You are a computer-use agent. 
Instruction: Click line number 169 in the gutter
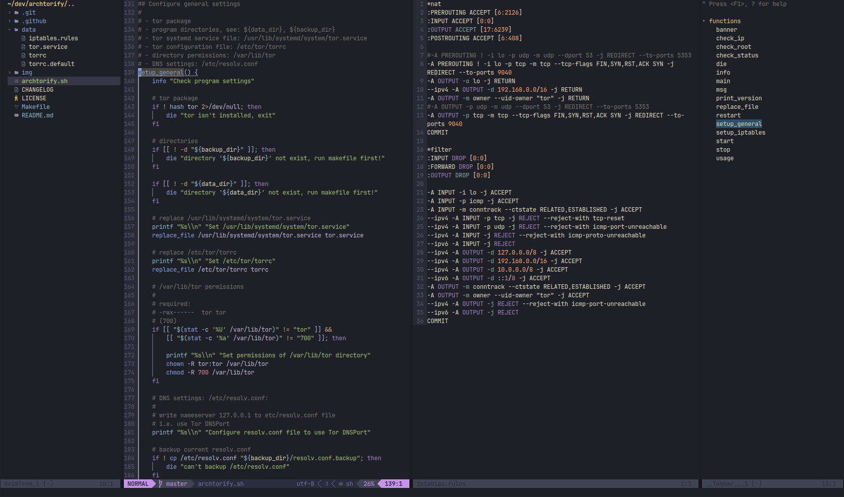(129, 330)
